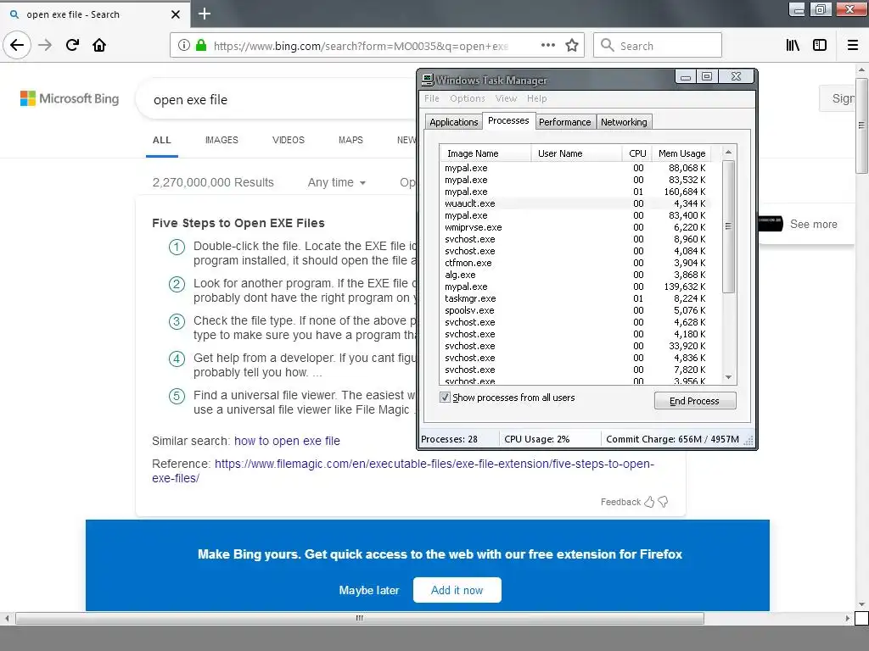
Task: Maximize the Windows Task Manager window
Action: point(707,77)
